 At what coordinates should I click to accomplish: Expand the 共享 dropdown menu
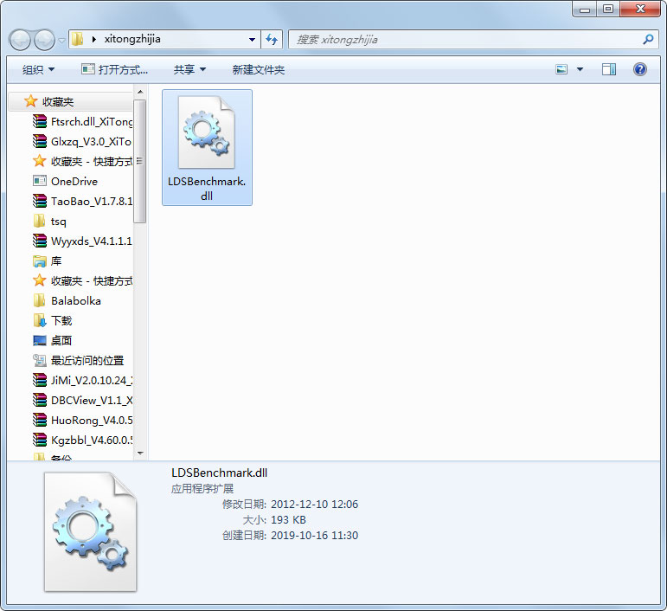coord(189,69)
